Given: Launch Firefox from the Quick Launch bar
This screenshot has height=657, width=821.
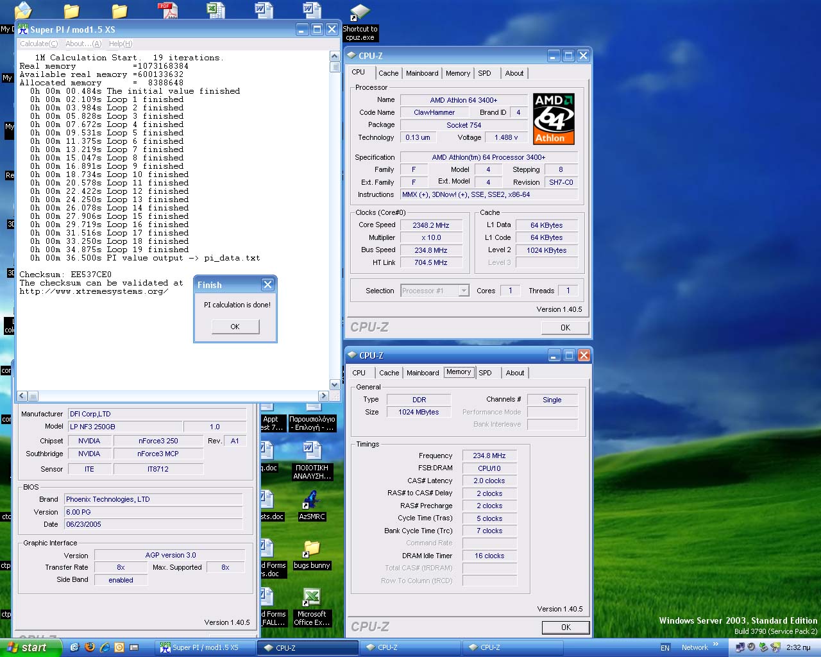Looking at the screenshot, I should click(89, 647).
